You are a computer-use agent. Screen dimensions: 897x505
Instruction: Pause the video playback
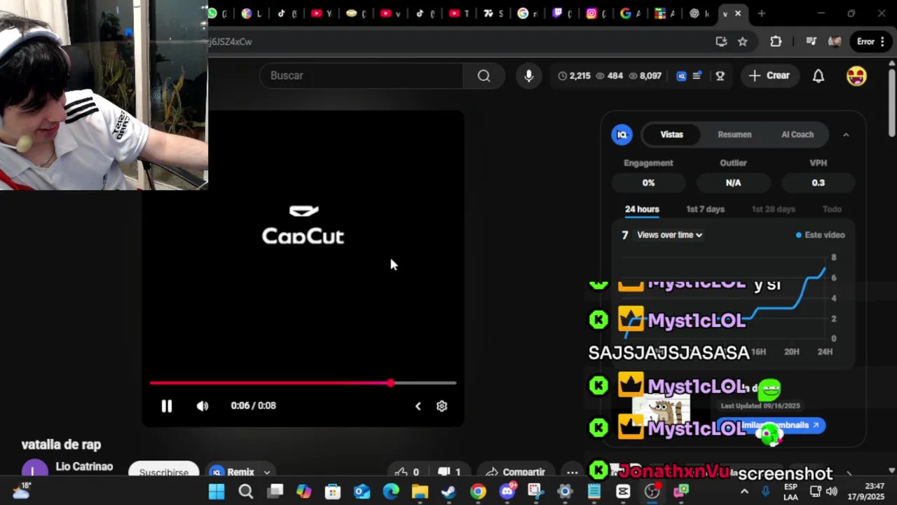(167, 406)
